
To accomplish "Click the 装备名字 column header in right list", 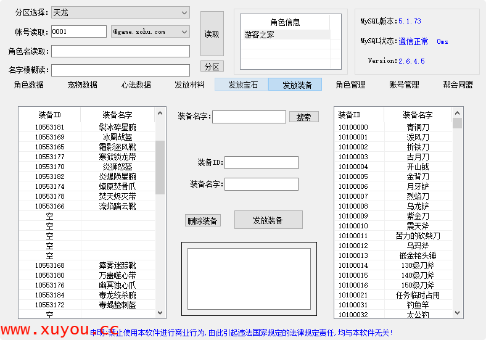I will coord(418,115).
